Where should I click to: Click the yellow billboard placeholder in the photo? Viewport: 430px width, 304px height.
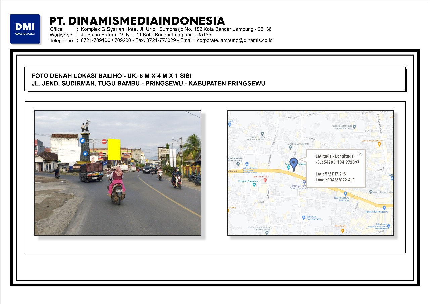pos(114,149)
